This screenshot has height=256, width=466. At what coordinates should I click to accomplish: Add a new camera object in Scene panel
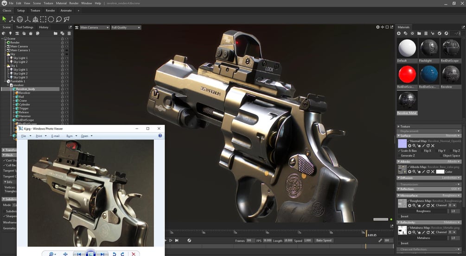[17, 33]
